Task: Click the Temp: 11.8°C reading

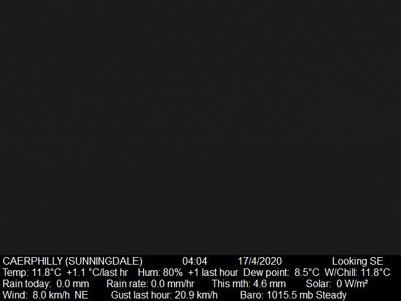Action: (32, 273)
